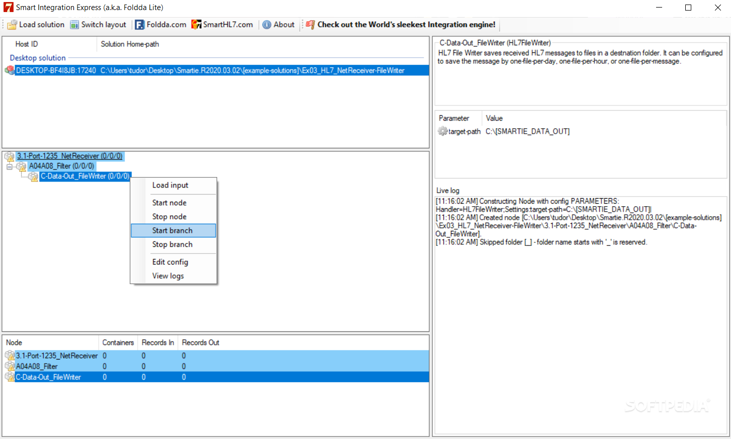
Task: Click the C:\[SMARTIE_DATA_OUT] value cell
Action: pos(527,131)
